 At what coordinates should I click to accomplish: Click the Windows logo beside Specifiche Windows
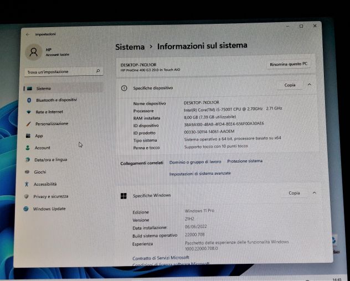[123, 196]
